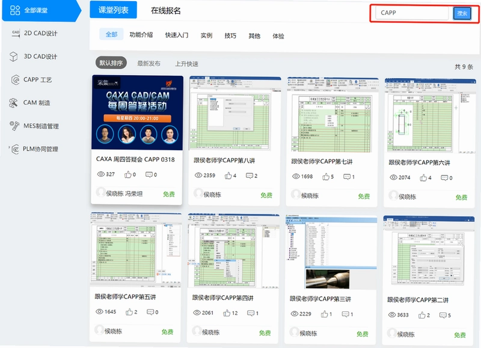Click title 跟侯老师学CAPP第二讲
481x348 pixels.
pos(418,300)
